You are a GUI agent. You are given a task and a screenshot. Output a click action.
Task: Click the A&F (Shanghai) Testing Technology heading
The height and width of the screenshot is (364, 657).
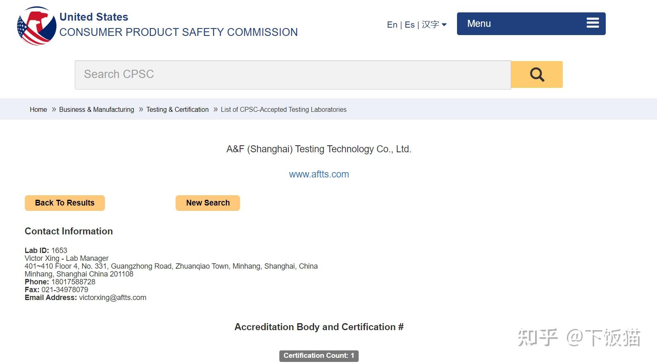(x=319, y=149)
